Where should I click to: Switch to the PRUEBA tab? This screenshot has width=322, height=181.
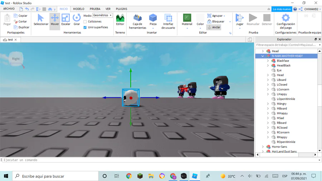coord(95,9)
